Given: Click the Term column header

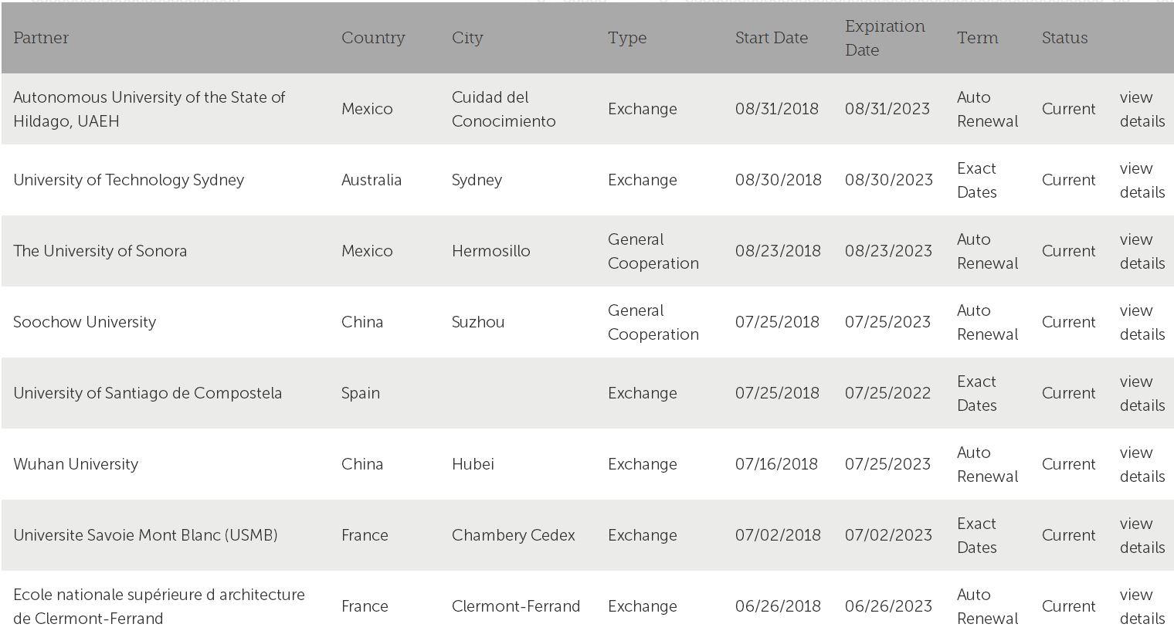Looking at the screenshot, I should [x=977, y=38].
